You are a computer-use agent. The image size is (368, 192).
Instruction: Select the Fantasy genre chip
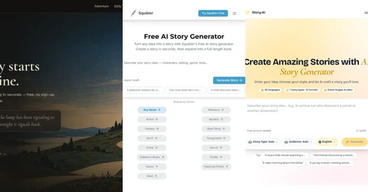[x=152, y=129]
